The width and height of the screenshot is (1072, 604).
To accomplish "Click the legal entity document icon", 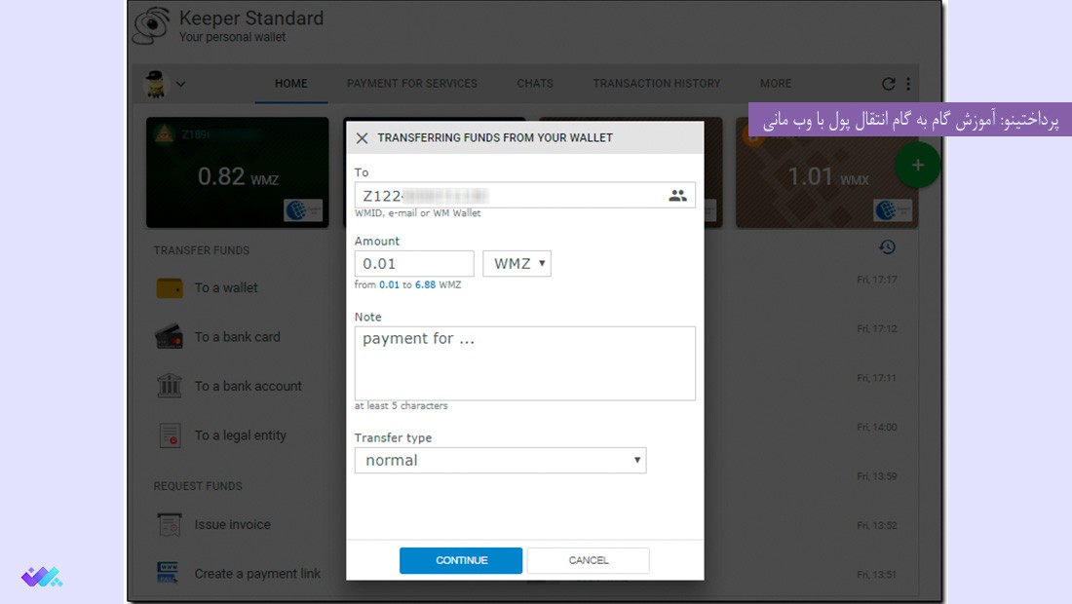I will pyautogui.click(x=171, y=435).
